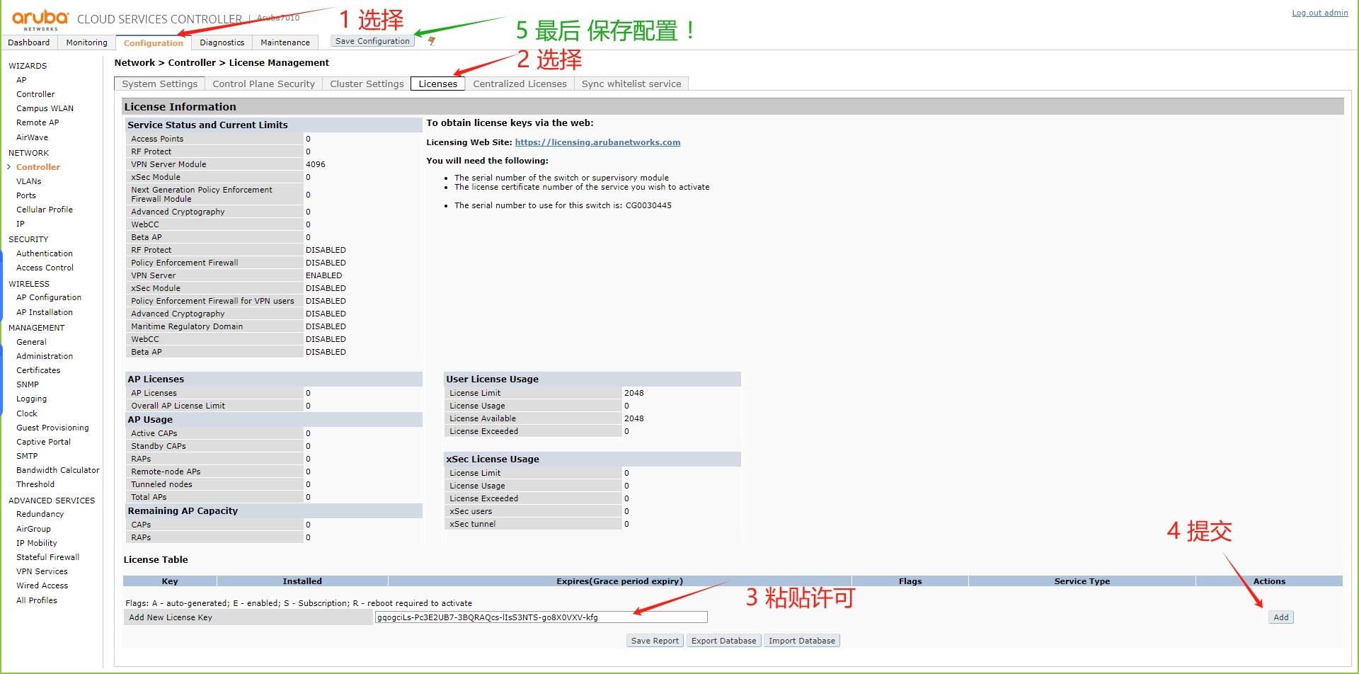This screenshot has width=1359, height=674.
Task: Click the Add license button
Action: pos(1281,617)
